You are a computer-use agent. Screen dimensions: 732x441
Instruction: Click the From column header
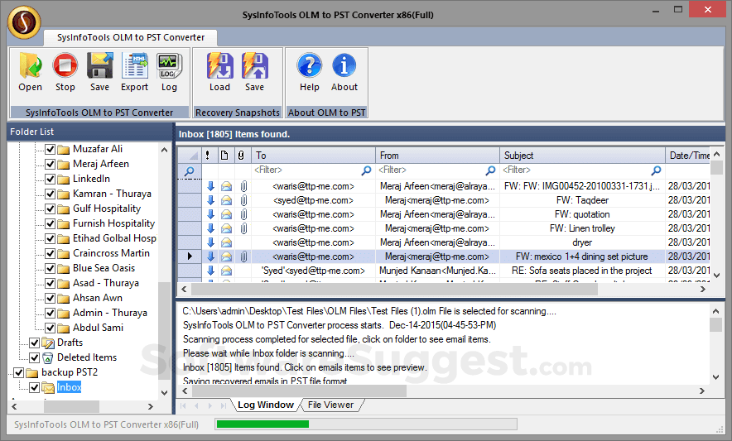(437, 155)
